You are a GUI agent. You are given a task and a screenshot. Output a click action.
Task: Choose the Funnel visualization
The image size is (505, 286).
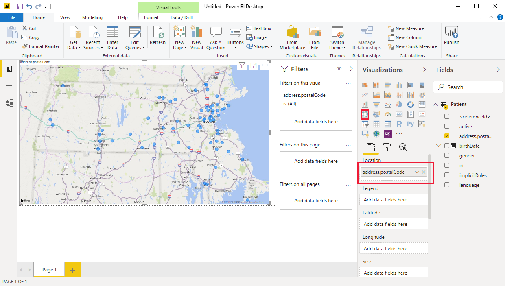tap(376, 105)
